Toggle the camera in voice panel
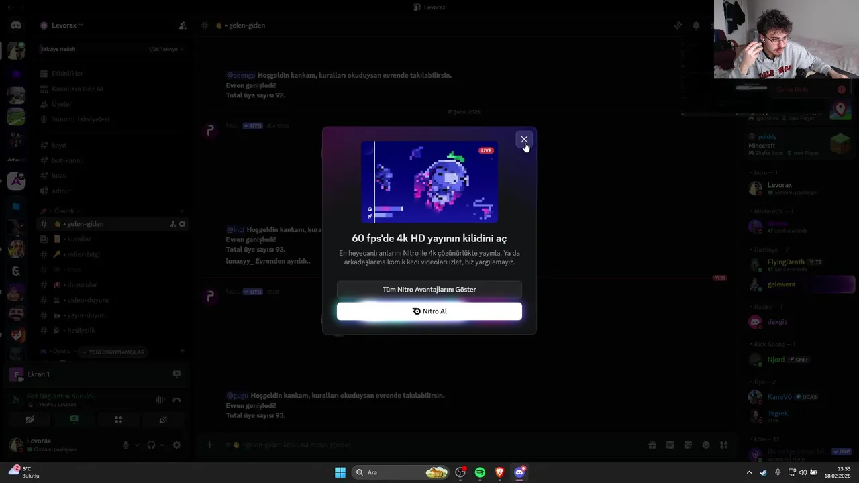The image size is (859, 483). [30, 419]
